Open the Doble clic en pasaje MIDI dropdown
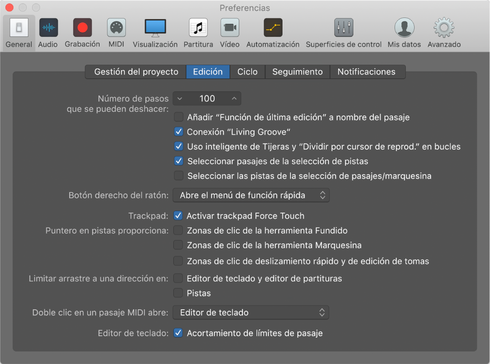This screenshot has height=364, width=490. [251, 312]
